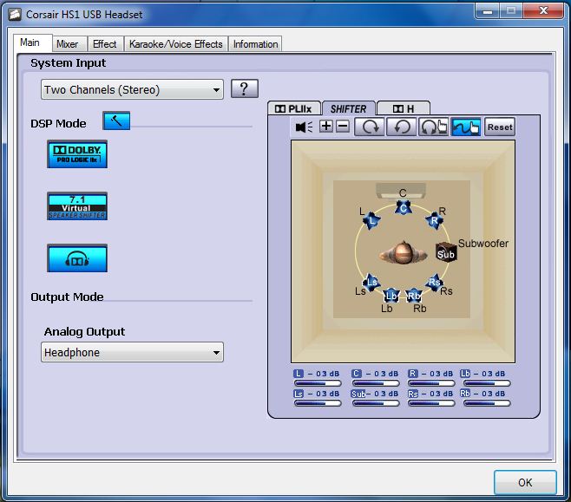The width and height of the screenshot is (571, 502).
Task: Click the Right front speaker icon
Action: [x=435, y=220]
